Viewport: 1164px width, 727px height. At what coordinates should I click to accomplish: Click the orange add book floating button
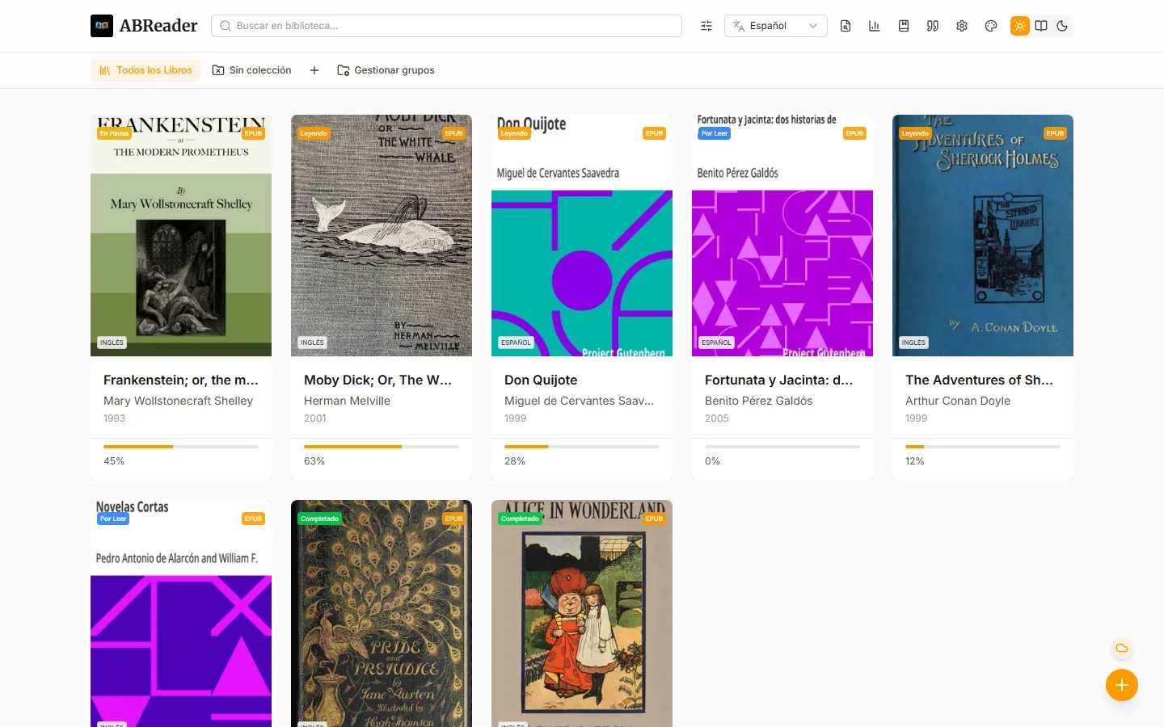(1122, 685)
